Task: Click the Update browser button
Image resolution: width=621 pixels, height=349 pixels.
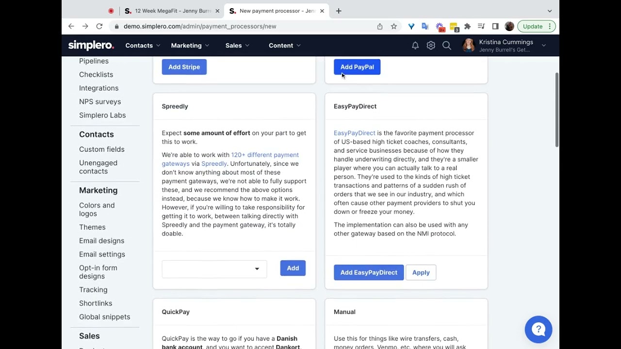Action: click(x=533, y=26)
